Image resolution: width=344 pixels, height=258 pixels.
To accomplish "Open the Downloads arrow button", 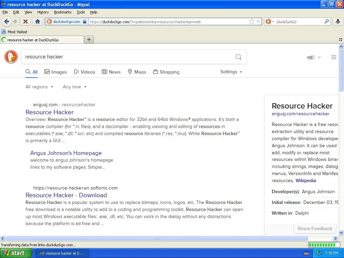I will coord(338,21).
